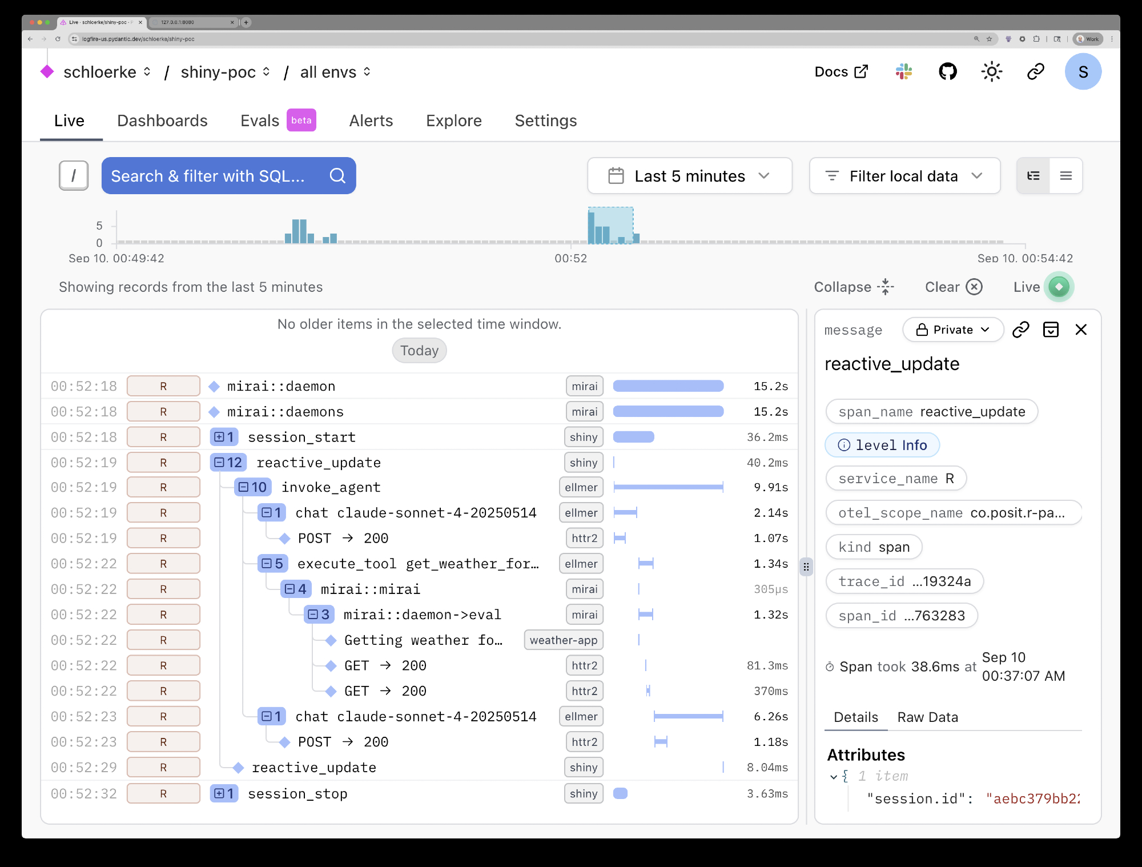Copy the span link in details panel
This screenshot has width=1142, height=867.
[x=1020, y=330]
